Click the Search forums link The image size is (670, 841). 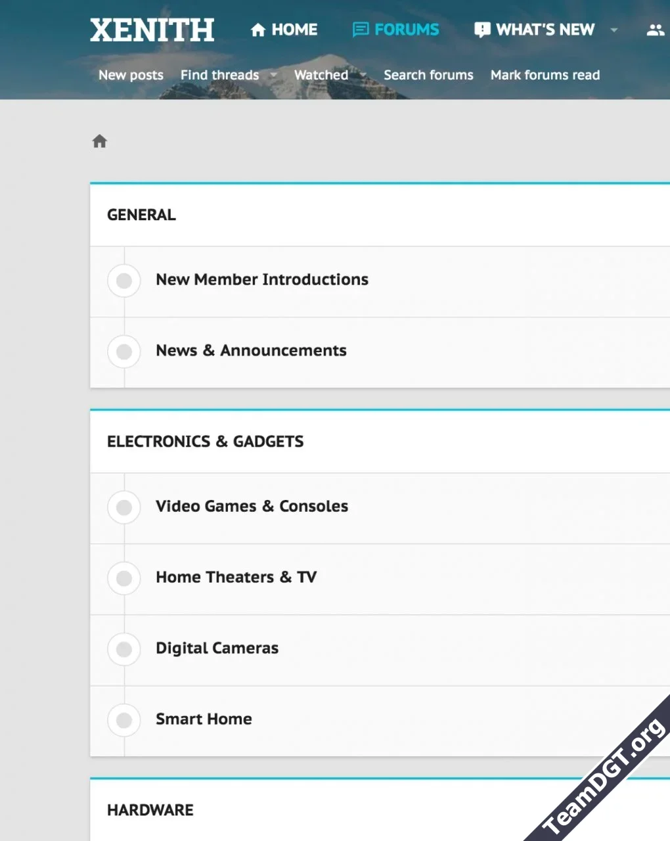(428, 75)
